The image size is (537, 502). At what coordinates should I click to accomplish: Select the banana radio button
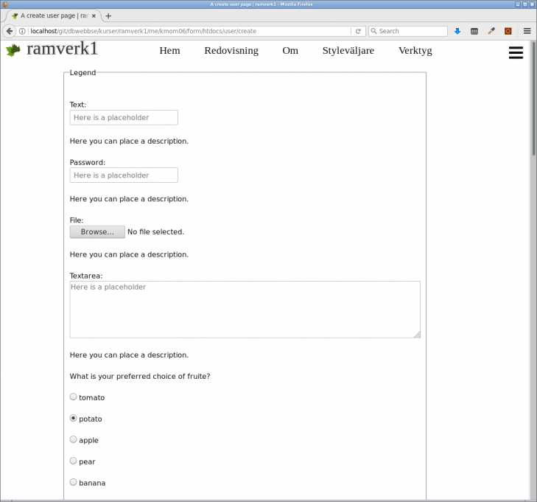(73, 482)
